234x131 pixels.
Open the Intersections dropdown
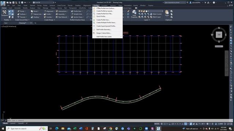click(x=62, y=11)
